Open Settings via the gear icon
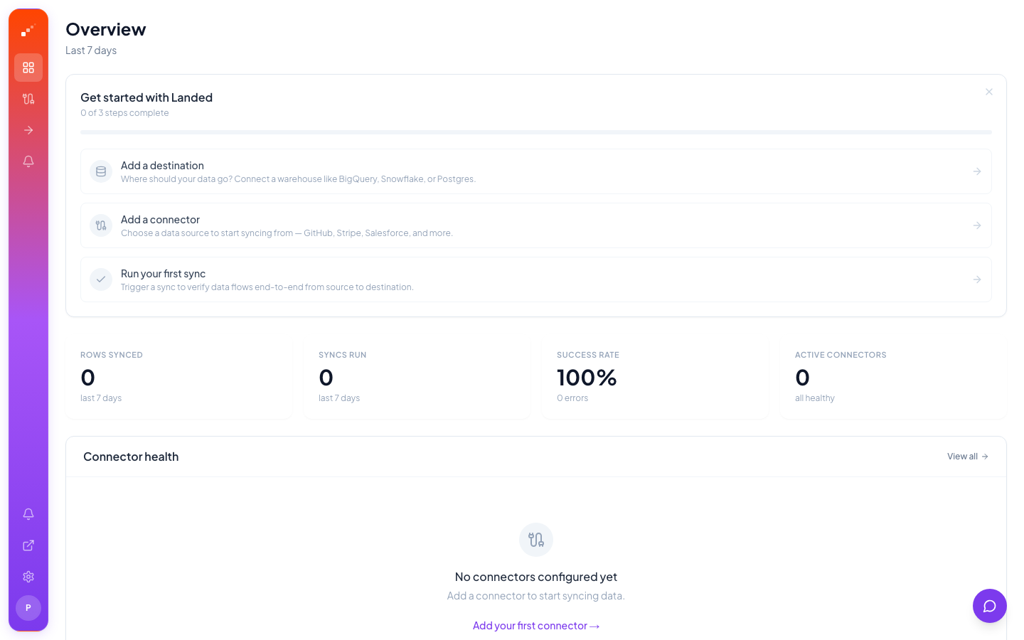This screenshot has height=640, width=1024. coord(28,576)
